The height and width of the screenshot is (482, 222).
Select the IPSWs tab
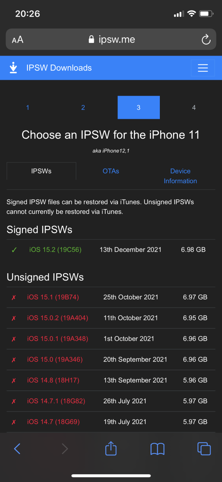[x=41, y=171]
